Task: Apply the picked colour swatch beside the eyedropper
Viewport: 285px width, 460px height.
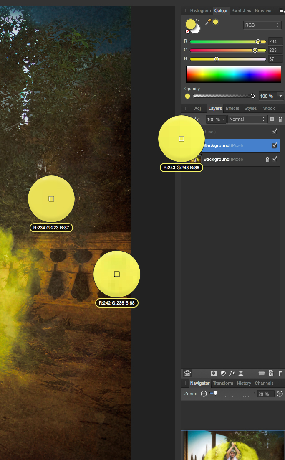Action: [x=216, y=22]
